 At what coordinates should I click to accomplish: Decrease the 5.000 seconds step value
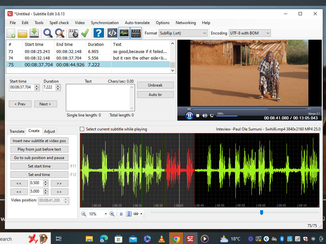(x=46, y=193)
